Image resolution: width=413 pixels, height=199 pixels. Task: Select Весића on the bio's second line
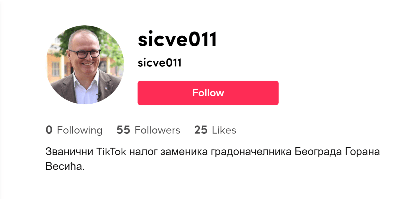click(65, 166)
